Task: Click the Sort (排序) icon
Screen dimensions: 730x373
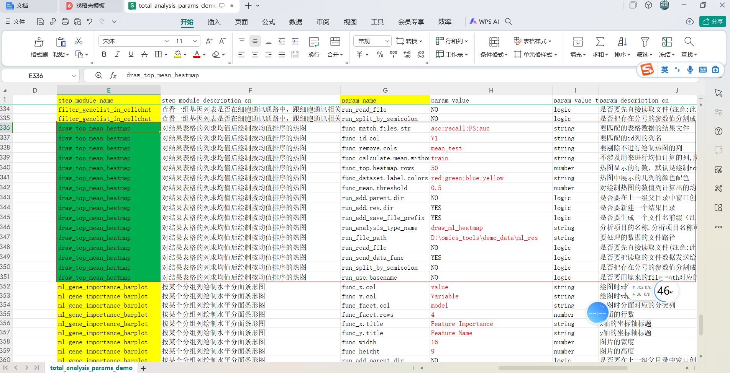Action: pyautogui.click(x=622, y=42)
